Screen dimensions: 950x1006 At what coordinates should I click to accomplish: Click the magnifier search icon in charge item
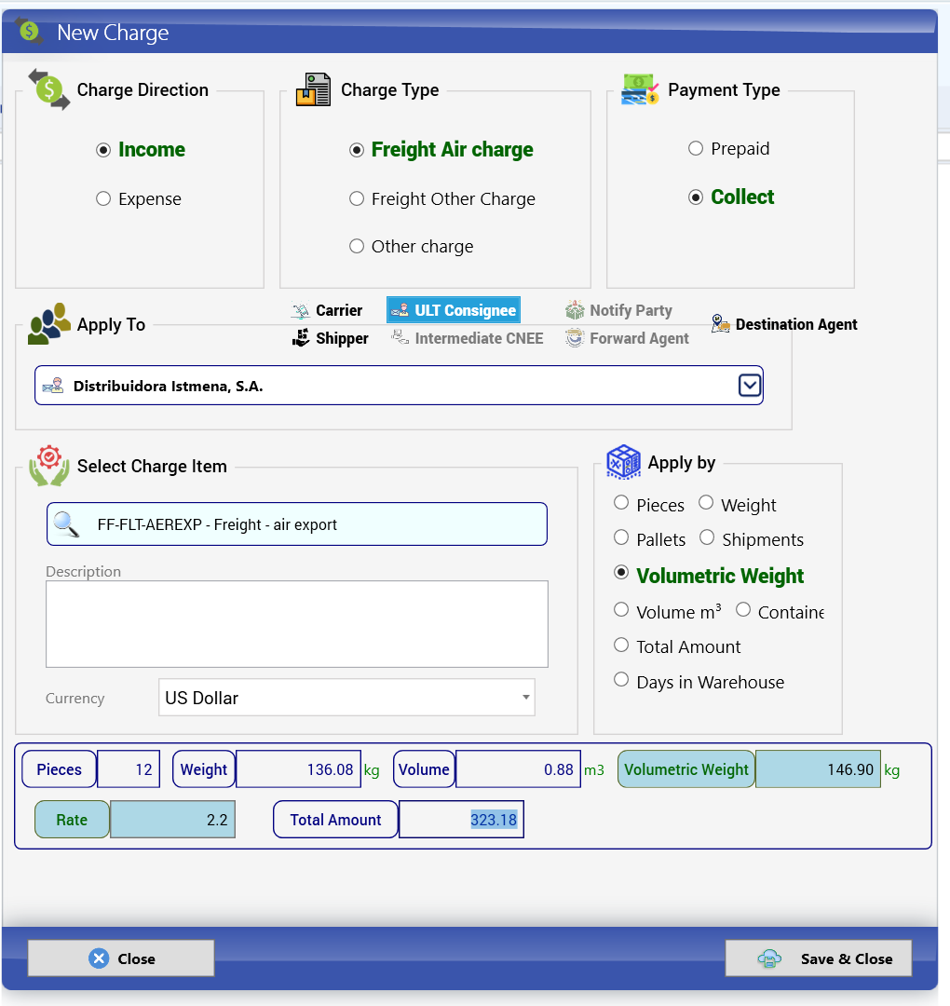[x=66, y=524]
